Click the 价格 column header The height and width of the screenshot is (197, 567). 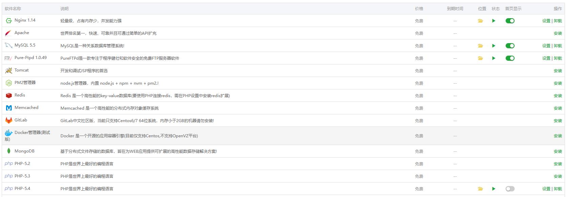(x=419, y=9)
